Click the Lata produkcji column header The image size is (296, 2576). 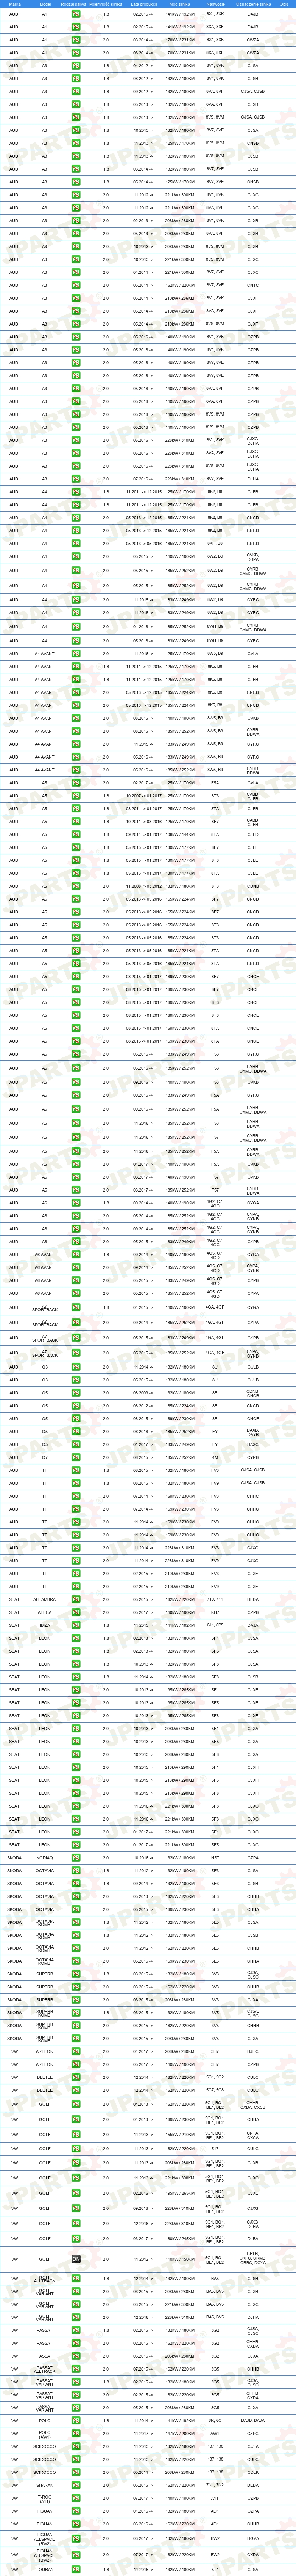point(143,4)
